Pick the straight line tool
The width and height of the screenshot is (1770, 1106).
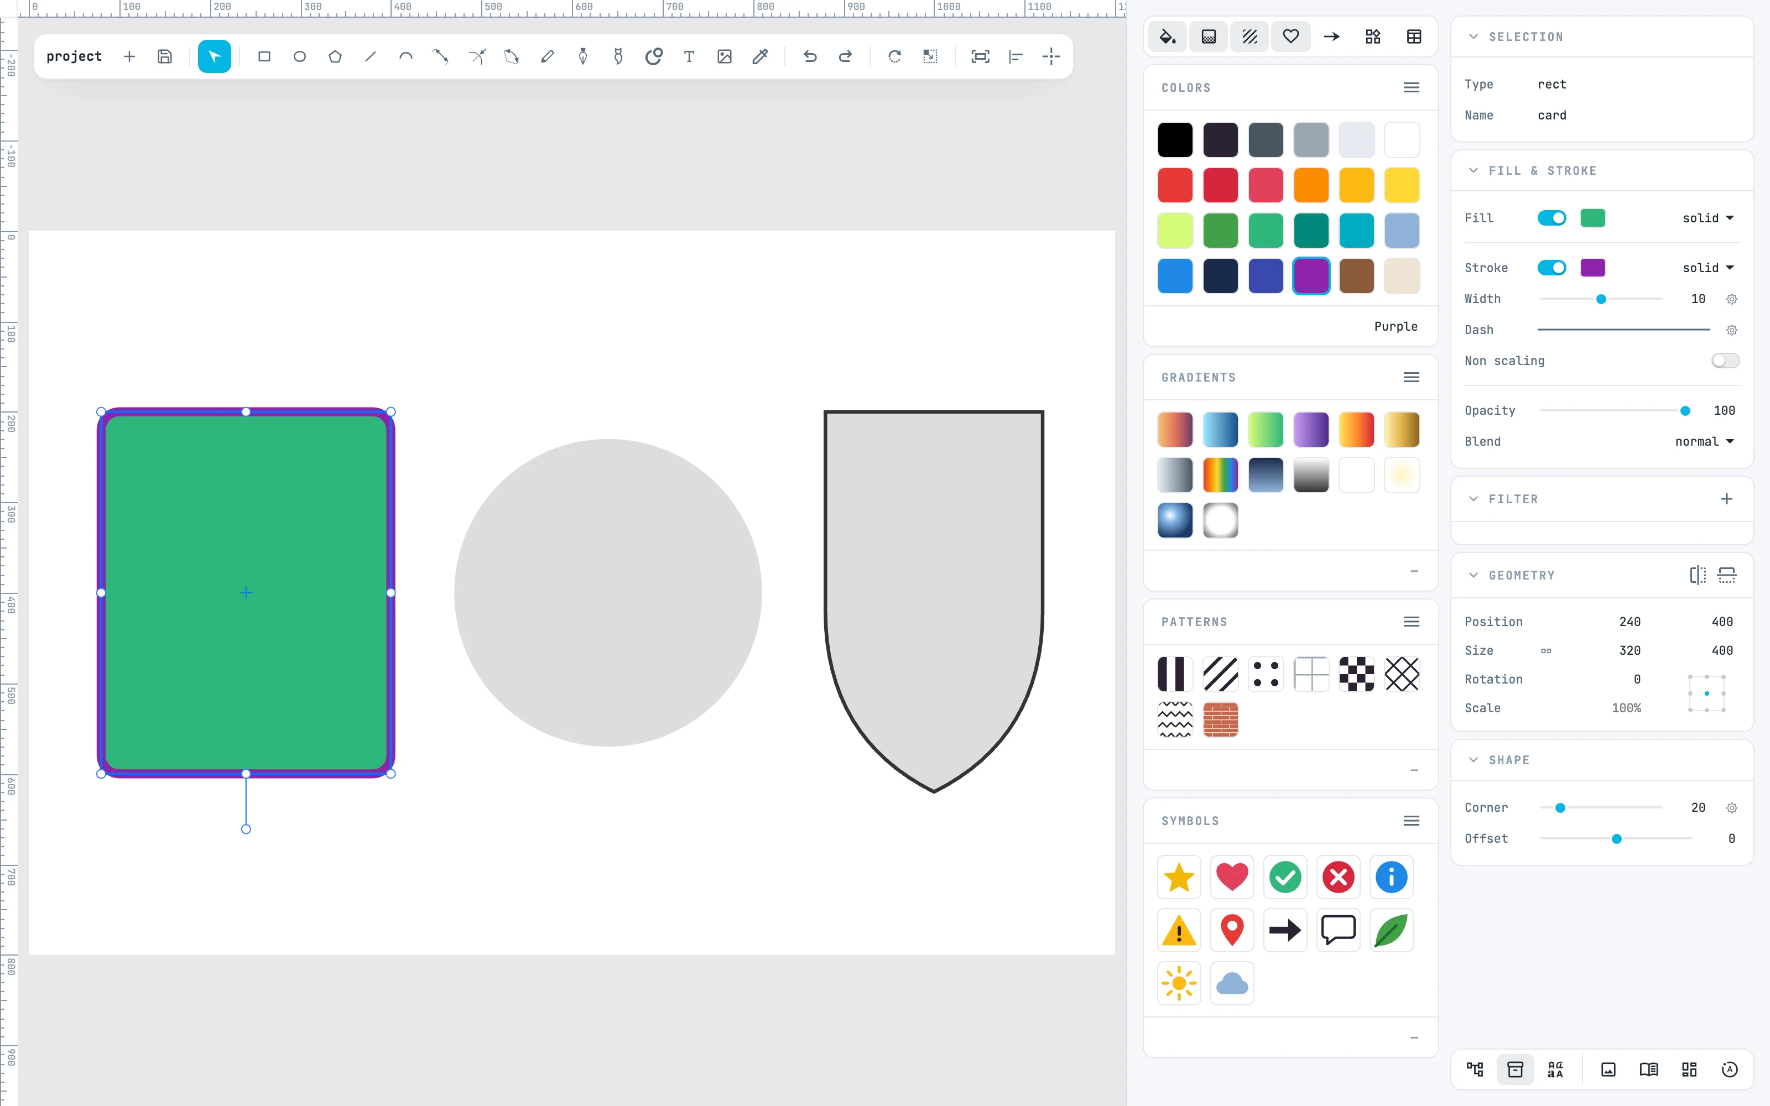[371, 56]
